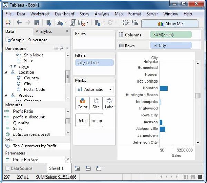Add new dashboard tab icon
Image resolution: width=207 pixels, height=183 pixels.
click(x=88, y=168)
